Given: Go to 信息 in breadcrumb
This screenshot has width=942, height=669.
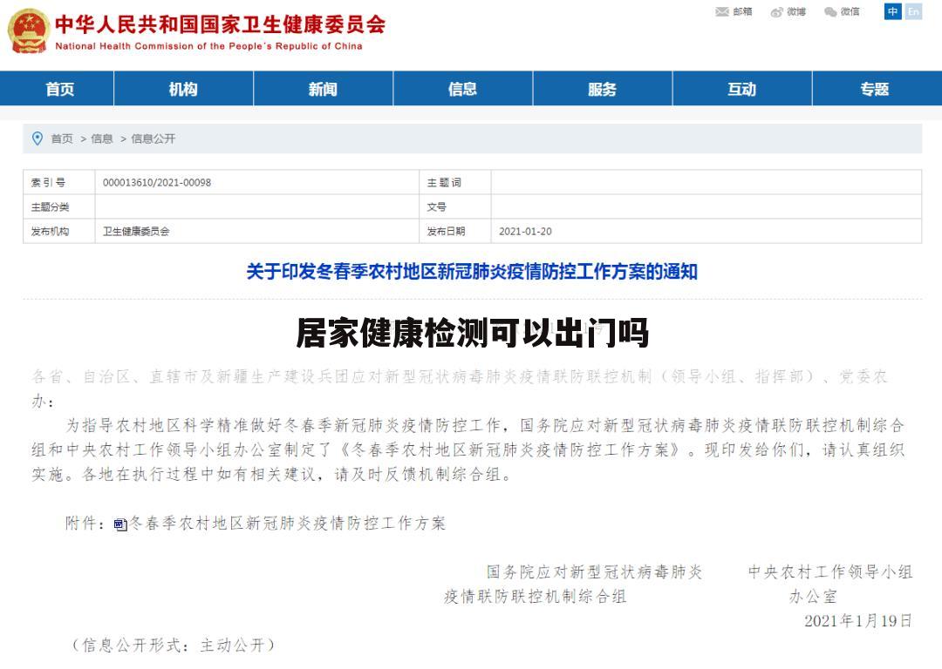Looking at the screenshot, I should coord(102,139).
